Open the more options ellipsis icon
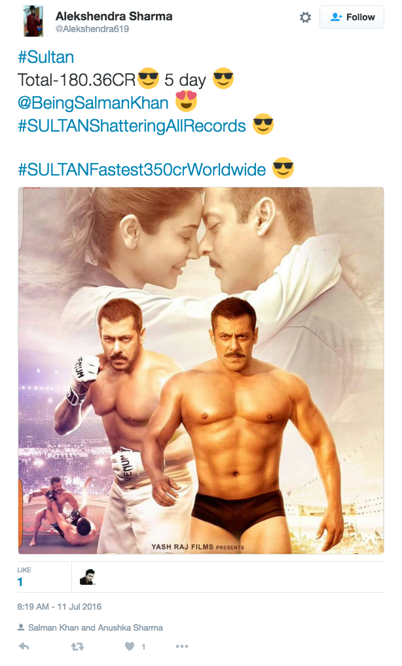Viewport: 402px width, 666px height. click(181, 646)
